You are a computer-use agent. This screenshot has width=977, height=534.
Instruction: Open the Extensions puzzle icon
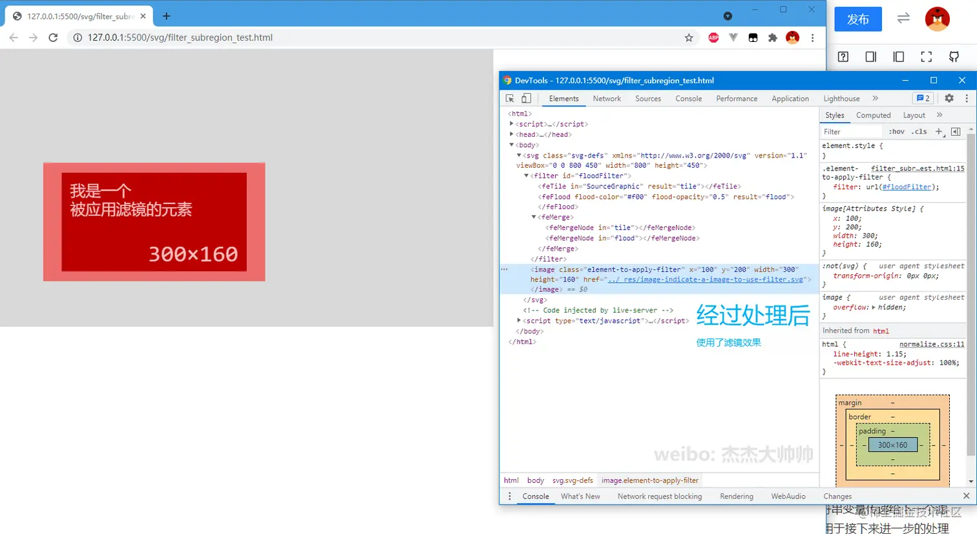coord(772,37)
